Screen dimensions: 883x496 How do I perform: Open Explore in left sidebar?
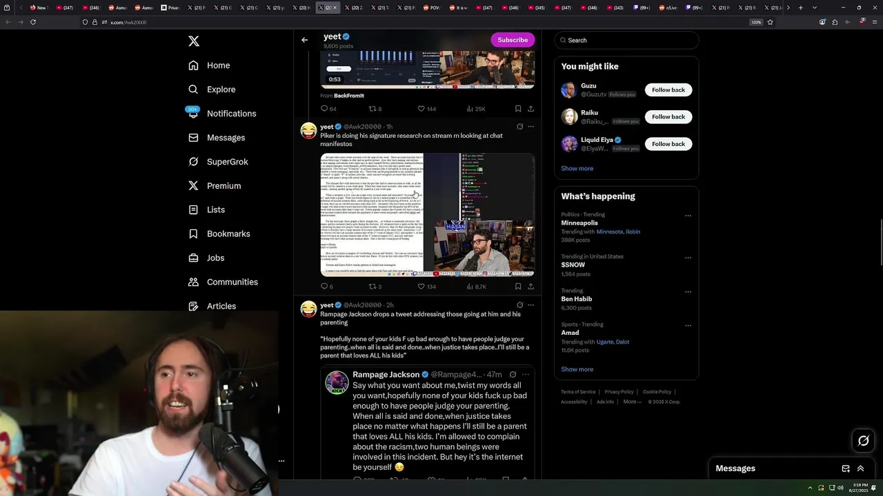coord(212,90)
